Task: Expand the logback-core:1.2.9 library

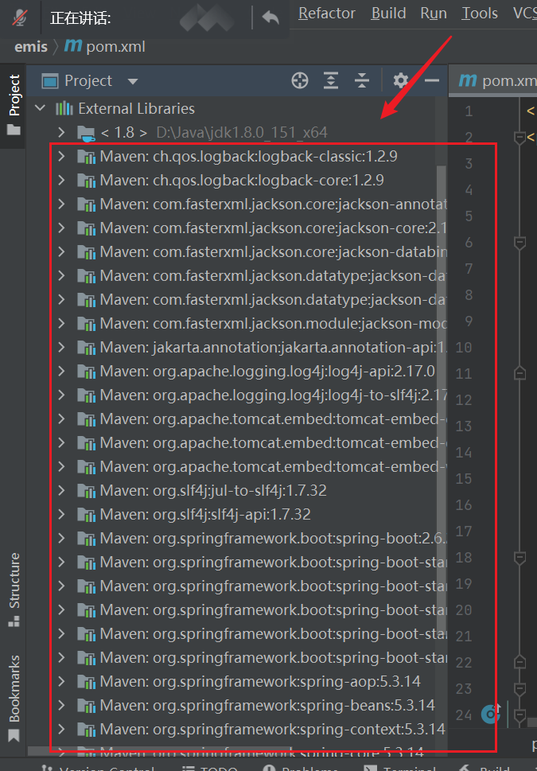Action: 61,180
